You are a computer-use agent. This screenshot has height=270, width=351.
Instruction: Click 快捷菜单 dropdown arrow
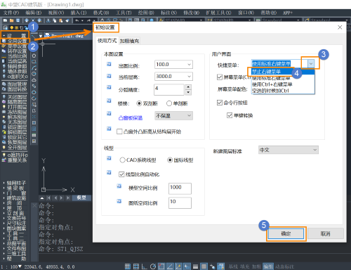(311, 63)
